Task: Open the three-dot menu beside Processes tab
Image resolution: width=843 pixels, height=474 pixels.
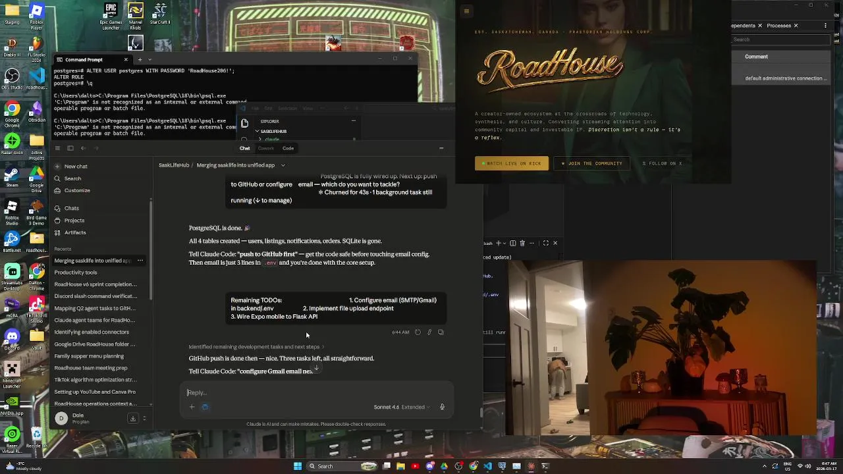Action: [825, 26]
